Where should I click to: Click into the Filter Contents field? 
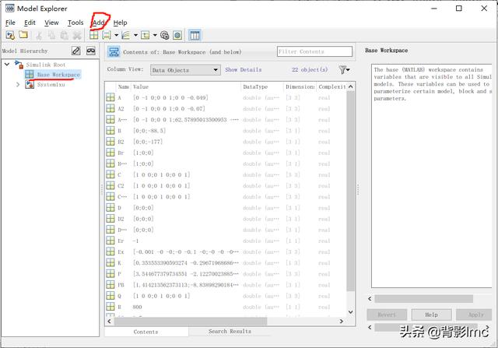(314, 51)
